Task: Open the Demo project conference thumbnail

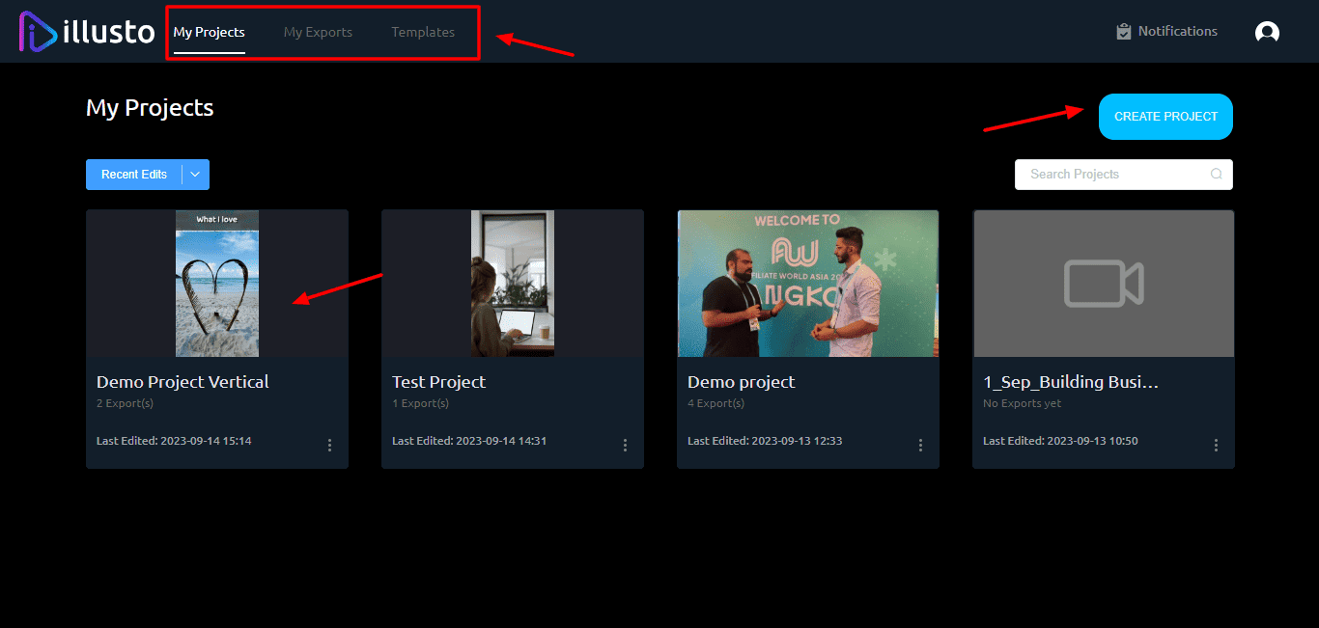Action: tap(808, 284)
